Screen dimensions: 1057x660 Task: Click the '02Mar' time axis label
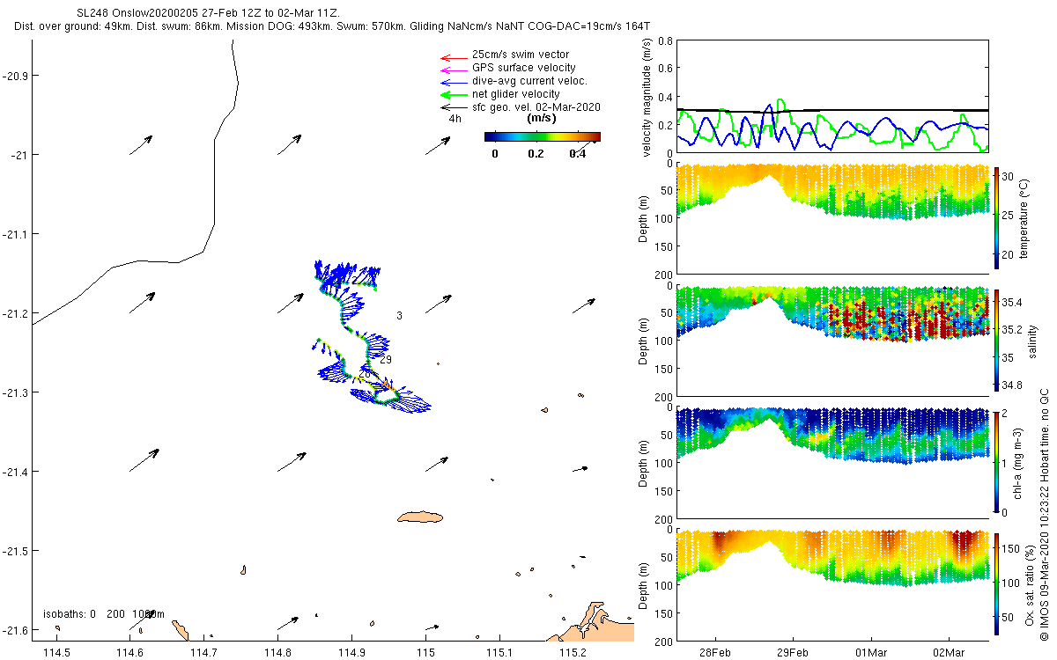coord(949,651)
